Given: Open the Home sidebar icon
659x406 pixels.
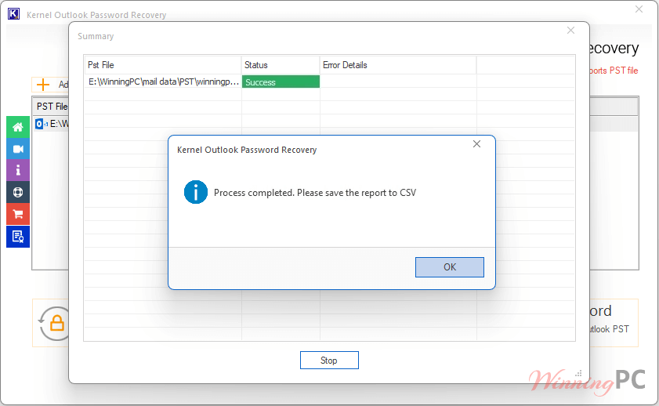Looking at the screenshot, I should (18, 127).
